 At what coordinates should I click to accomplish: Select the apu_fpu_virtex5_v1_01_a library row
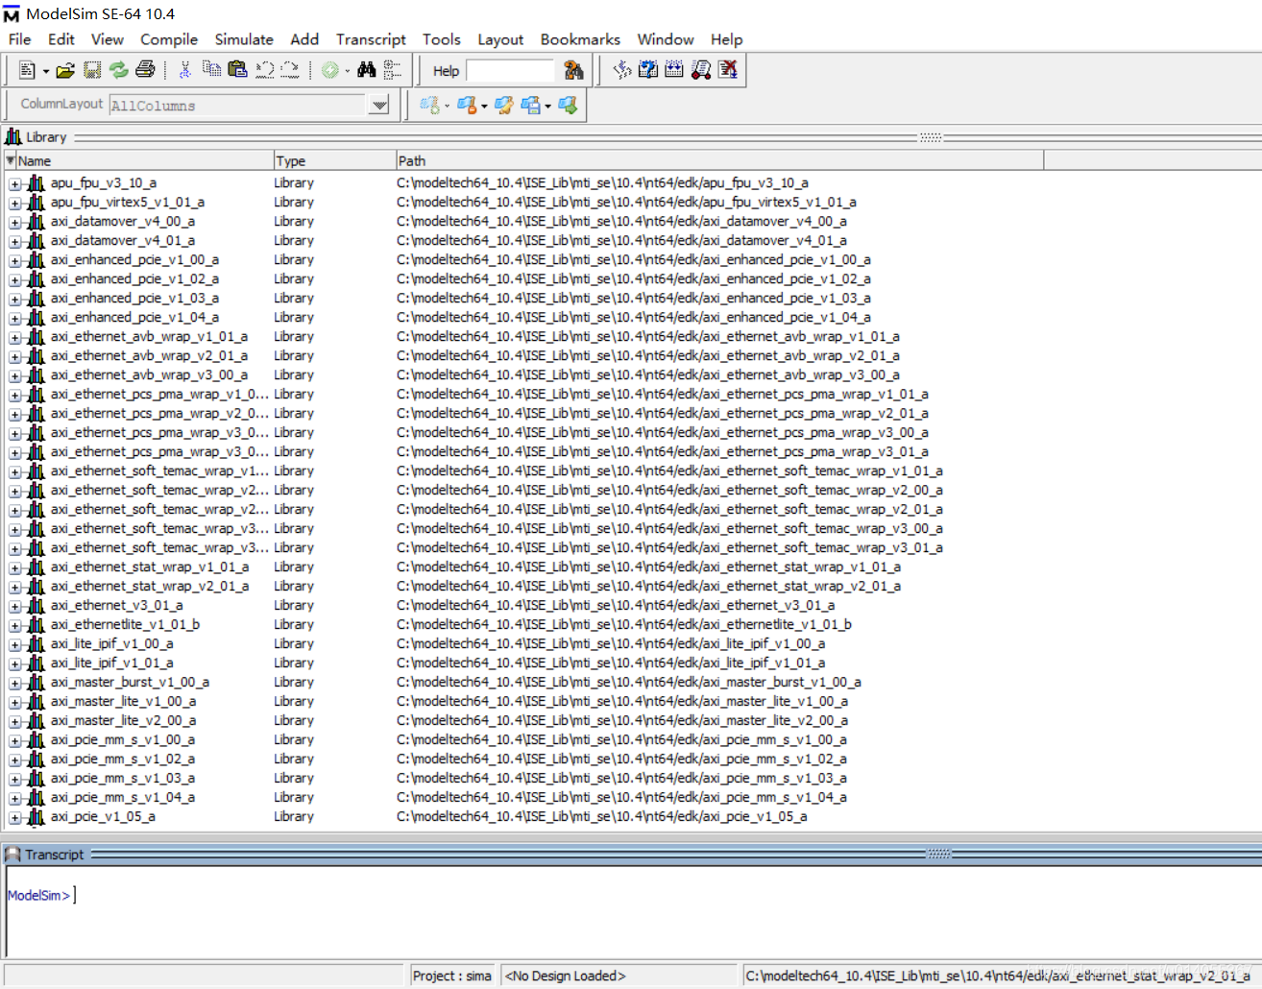[128, 202]
